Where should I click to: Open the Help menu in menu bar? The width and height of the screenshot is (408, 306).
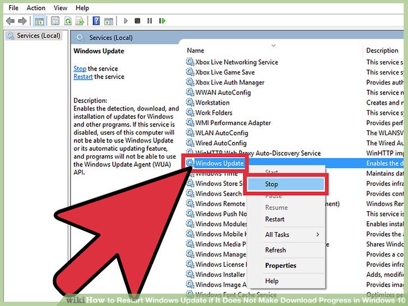[82, 8]
